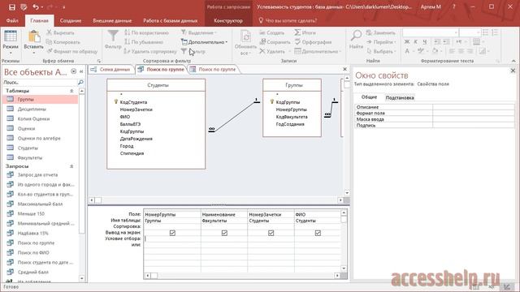The image size is (520, 292).
Task: Toggle the НомерЗачетки show checkbox
Action: click(271, 233)
